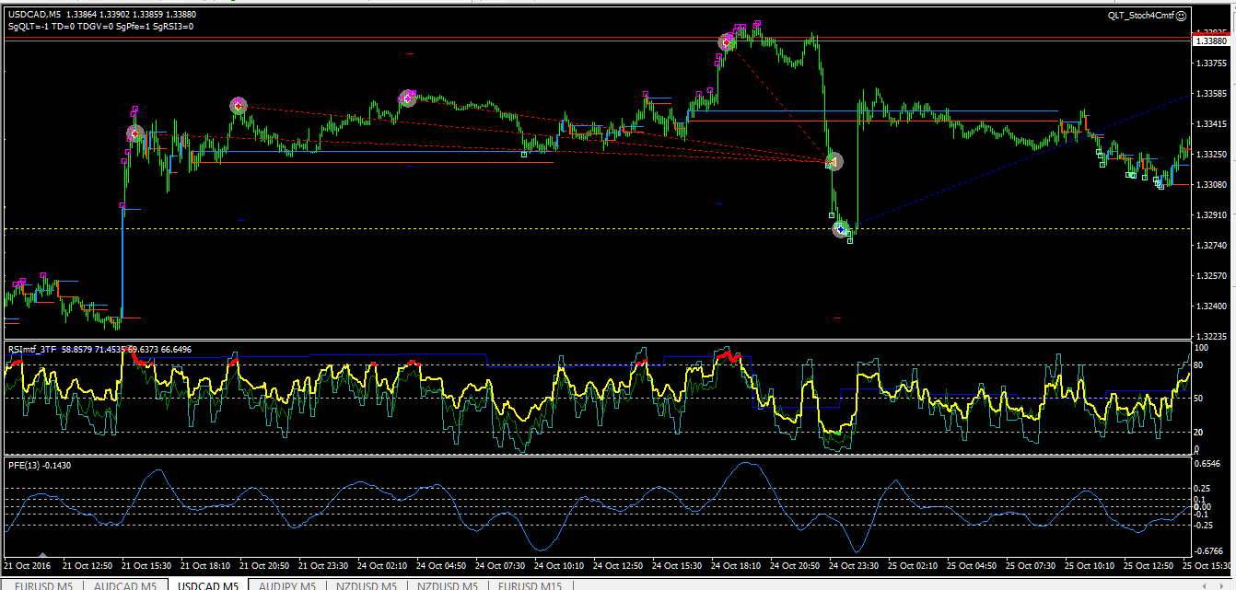Click the 21 Oct 18:10 time label
This screenshot has height=590, width=1236.
(x=207, y=566)
